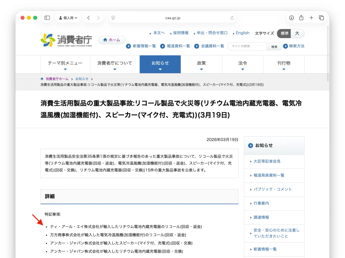
Task: Switch text size to 大
Action: click(x=297, y=34)
